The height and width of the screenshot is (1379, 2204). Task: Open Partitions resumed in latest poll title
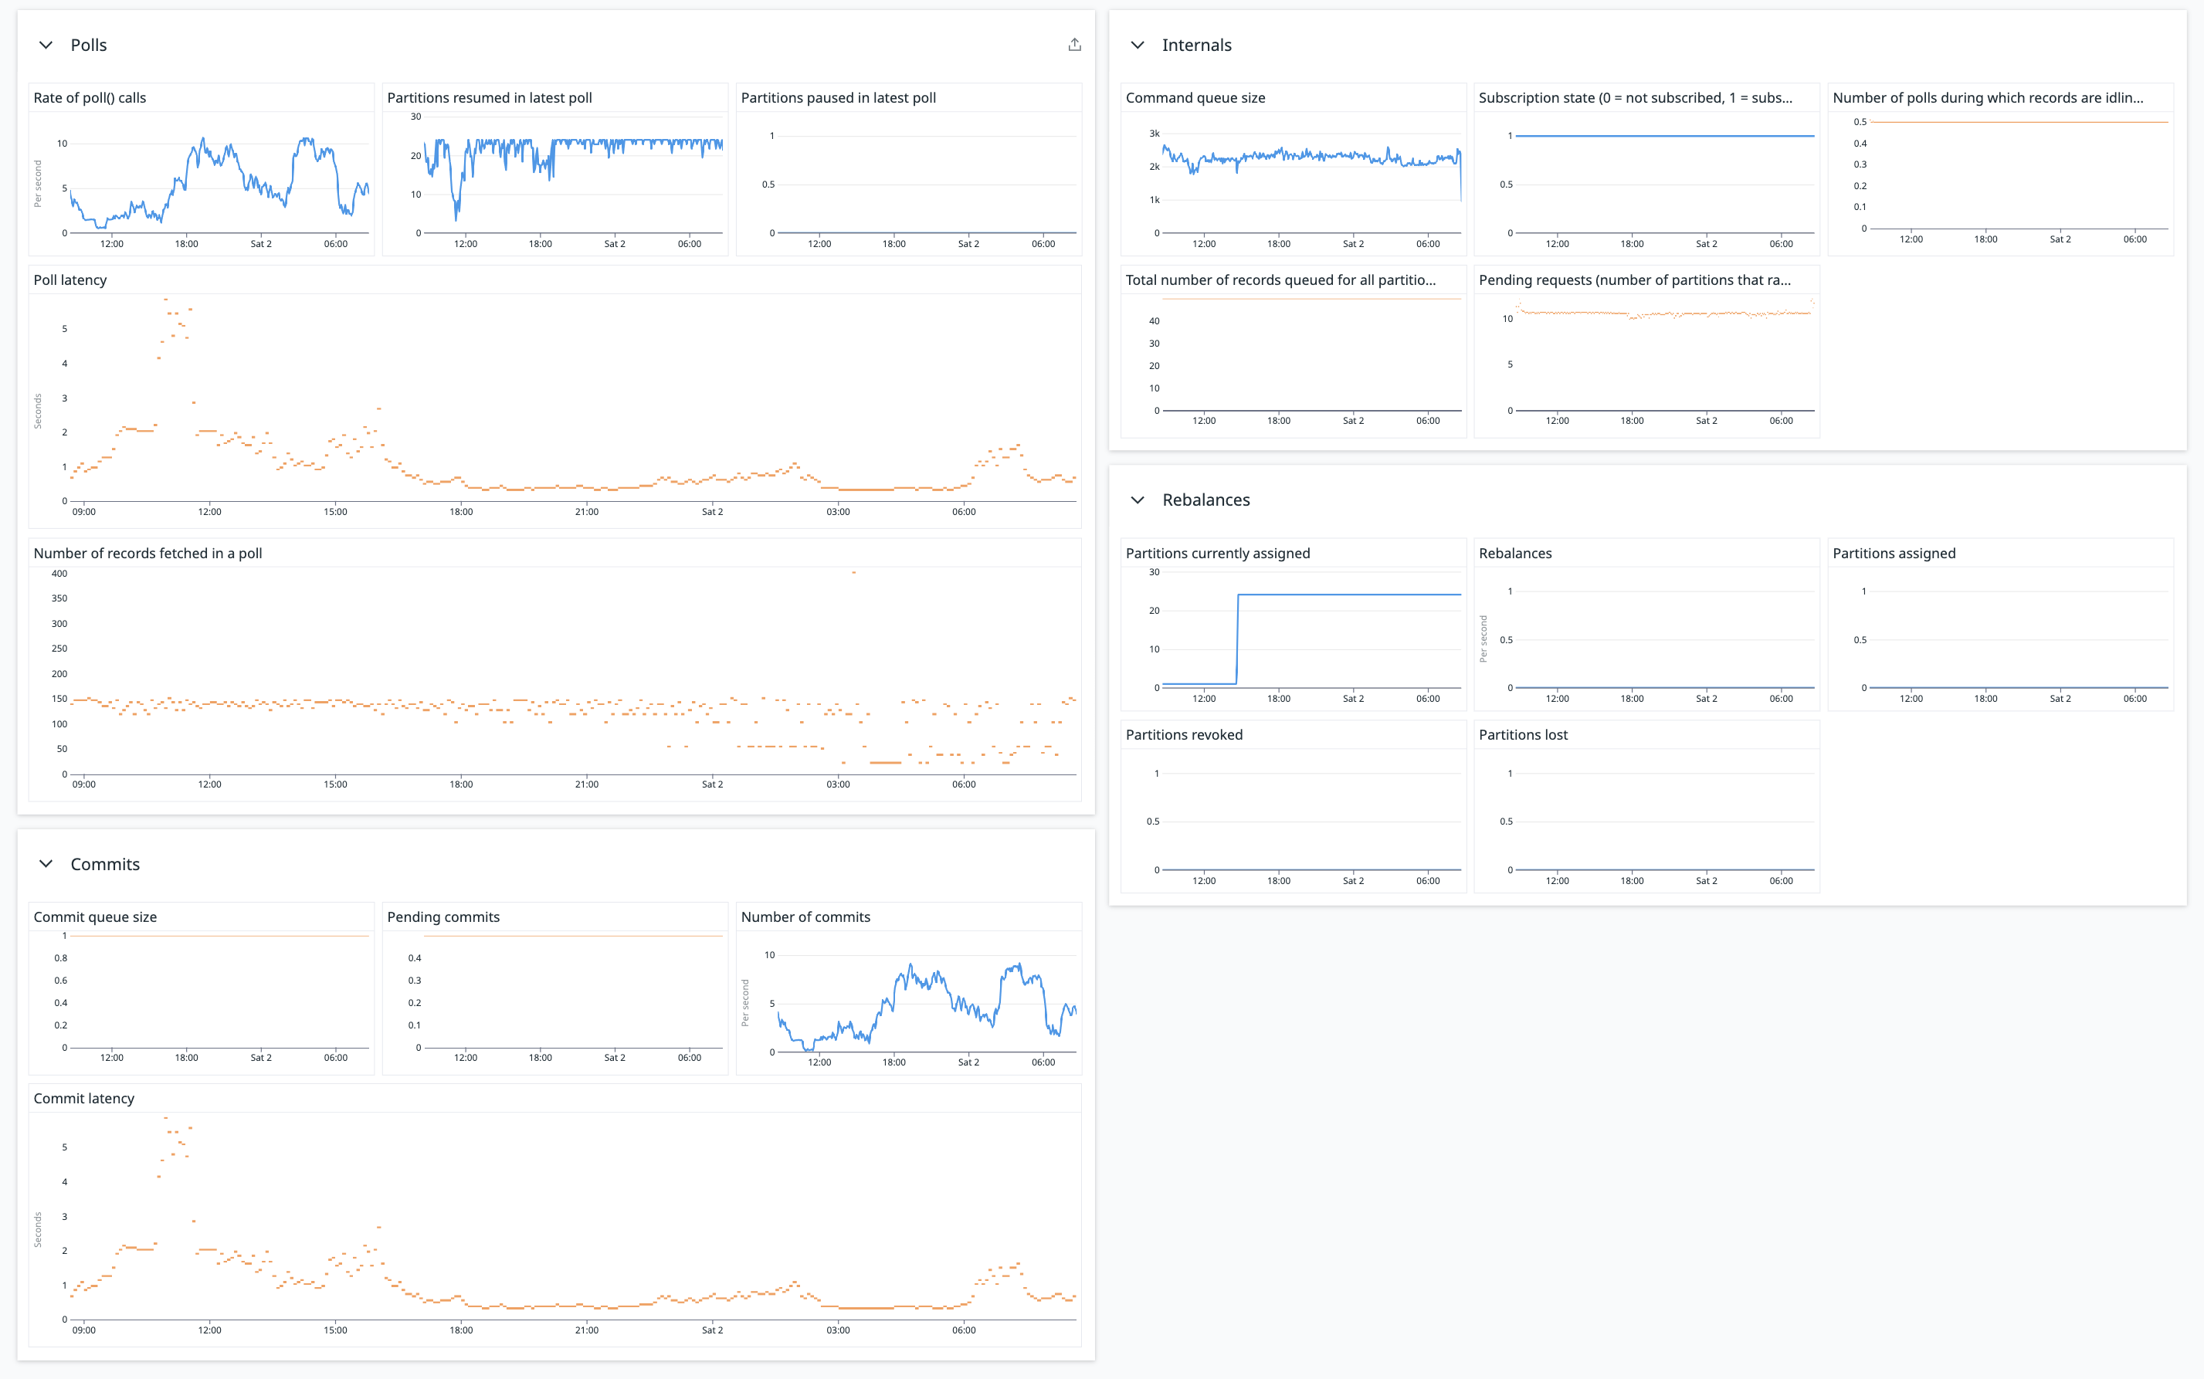pos(489,97)
